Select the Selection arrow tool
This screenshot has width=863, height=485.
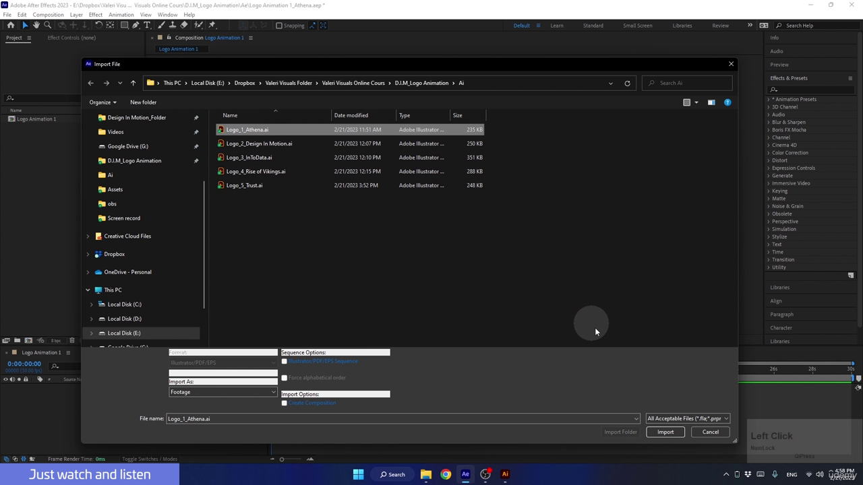point(25,26)
